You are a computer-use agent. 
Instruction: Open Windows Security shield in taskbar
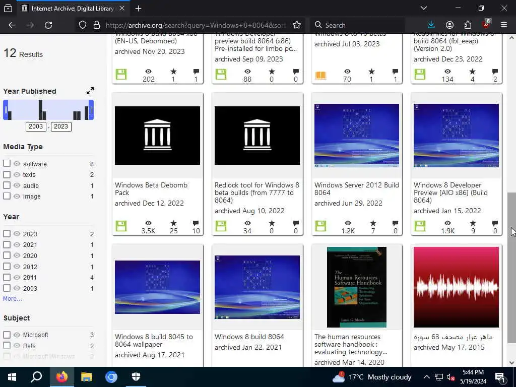136,377
